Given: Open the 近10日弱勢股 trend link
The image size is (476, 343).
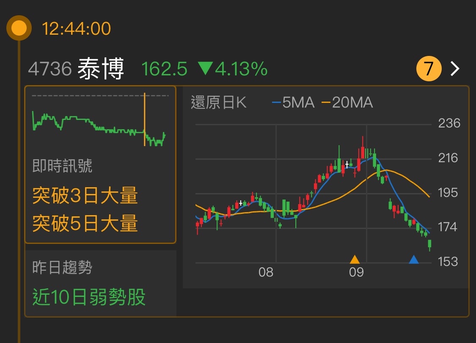Looking at the screenshot, I should click(90, 298).
